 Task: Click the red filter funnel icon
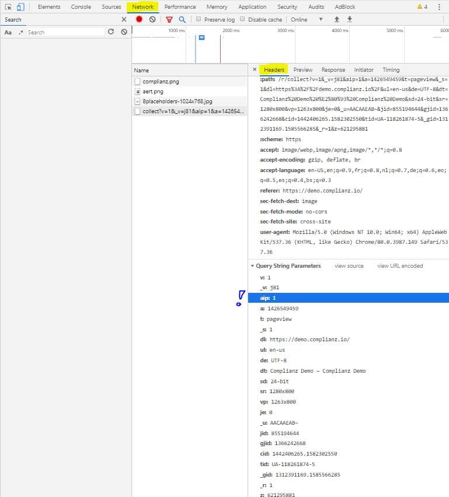coord(169,19)
